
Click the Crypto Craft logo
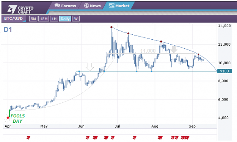pos(20,9)
